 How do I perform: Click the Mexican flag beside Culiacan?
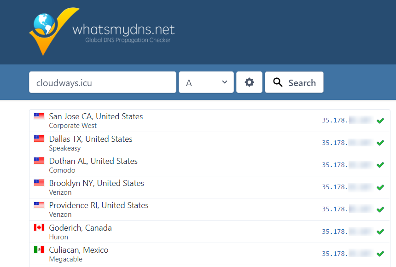(39, 250)
